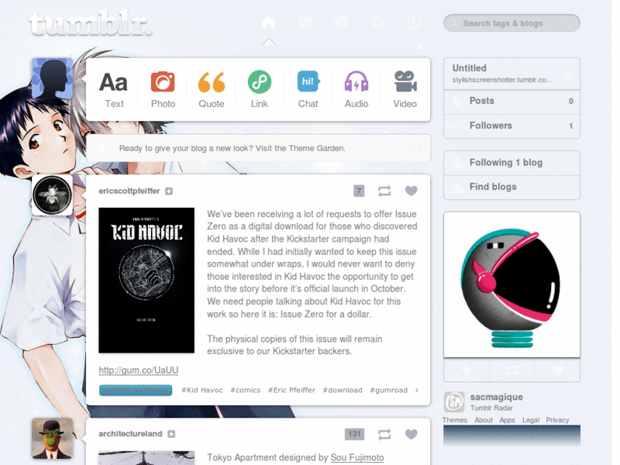This screenshot has height=465, width=620.
Task: Reblog the architectureland post
Action: click(384, 435)
